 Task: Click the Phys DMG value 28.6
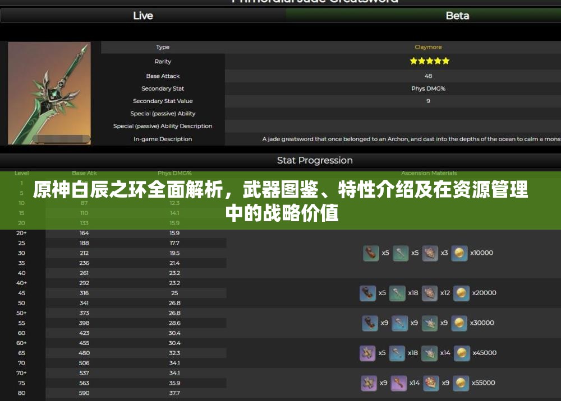174,323
